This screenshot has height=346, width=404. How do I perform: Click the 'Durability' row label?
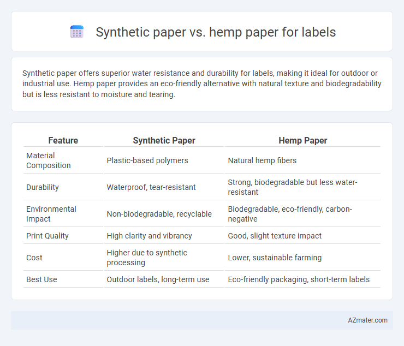(x=63, y=187)
